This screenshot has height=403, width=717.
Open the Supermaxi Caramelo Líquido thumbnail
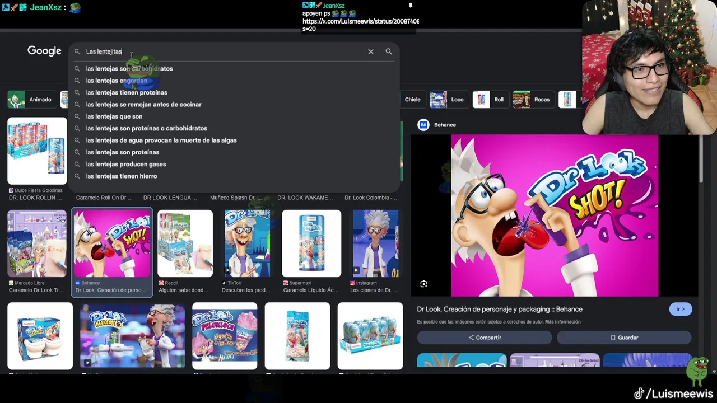pyautogui.click(x=312, y=243)
